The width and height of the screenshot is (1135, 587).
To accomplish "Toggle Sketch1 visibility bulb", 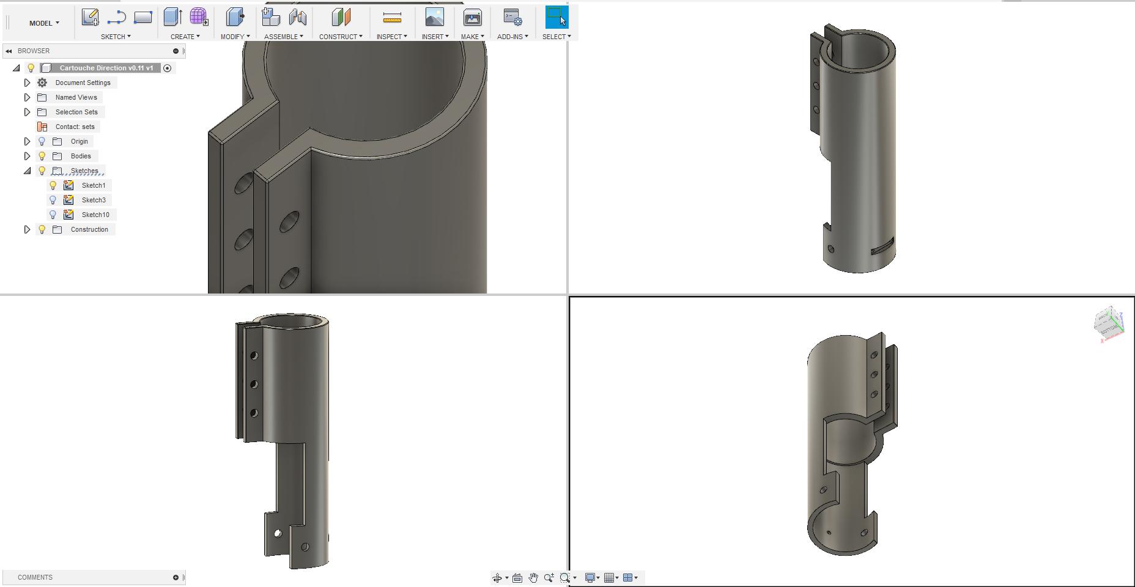I will click(53, 185).
